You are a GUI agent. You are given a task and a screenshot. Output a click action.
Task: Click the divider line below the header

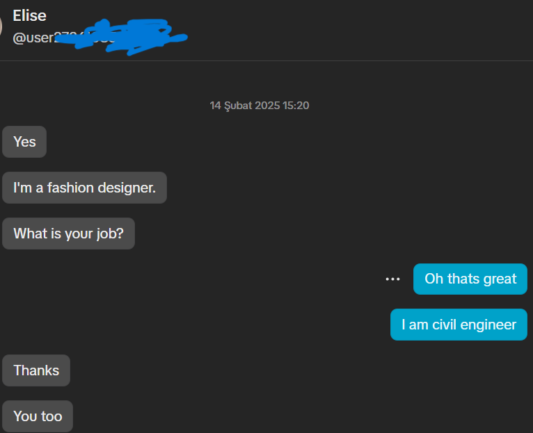266,60
